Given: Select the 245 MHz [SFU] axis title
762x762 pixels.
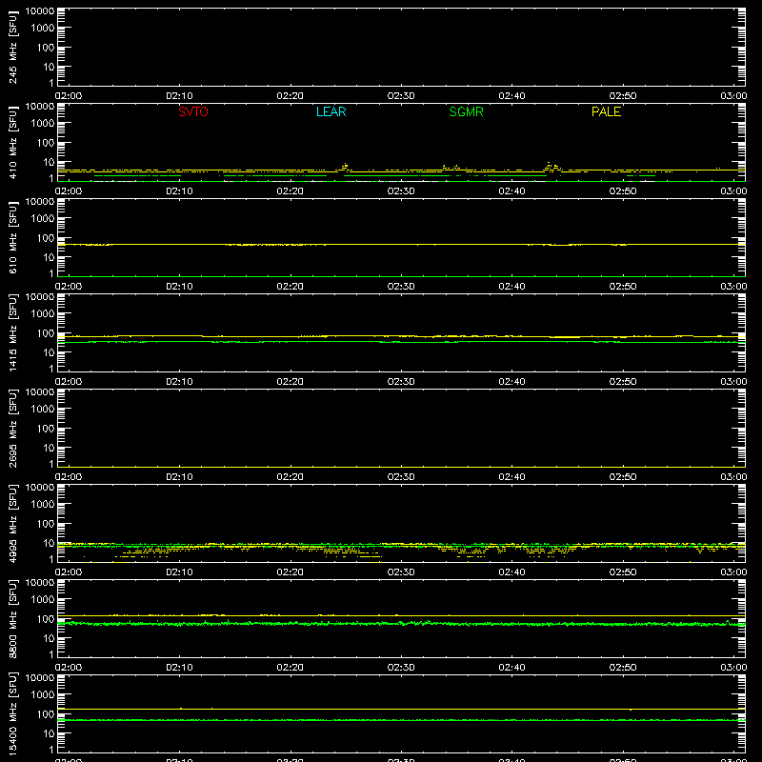Looking at the screenshot, I should point(12,48).
